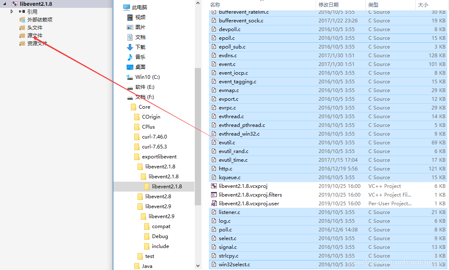Open the 下载 downloads item
Image resolution: width=449 pixels, height=270 pixels.
[x=136, y=48]
